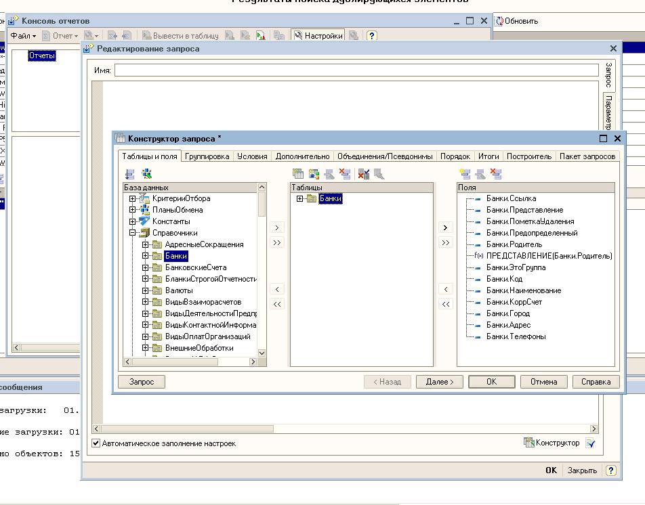
Task: Expand the ПланыОбмена node
Action: [x=132, y=210]
